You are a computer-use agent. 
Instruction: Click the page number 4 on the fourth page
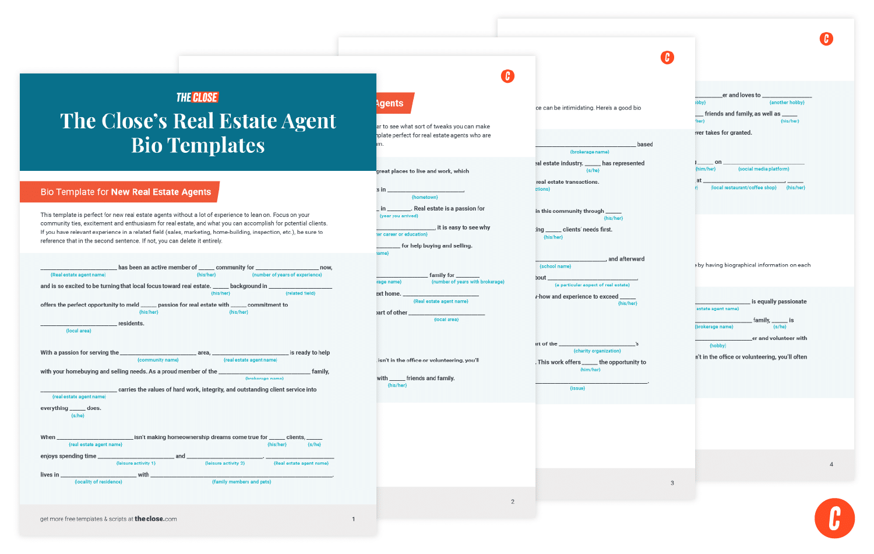point(831,465)
